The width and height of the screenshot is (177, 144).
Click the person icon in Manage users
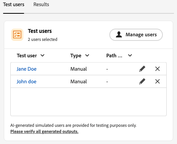click(x=119, y=34)
